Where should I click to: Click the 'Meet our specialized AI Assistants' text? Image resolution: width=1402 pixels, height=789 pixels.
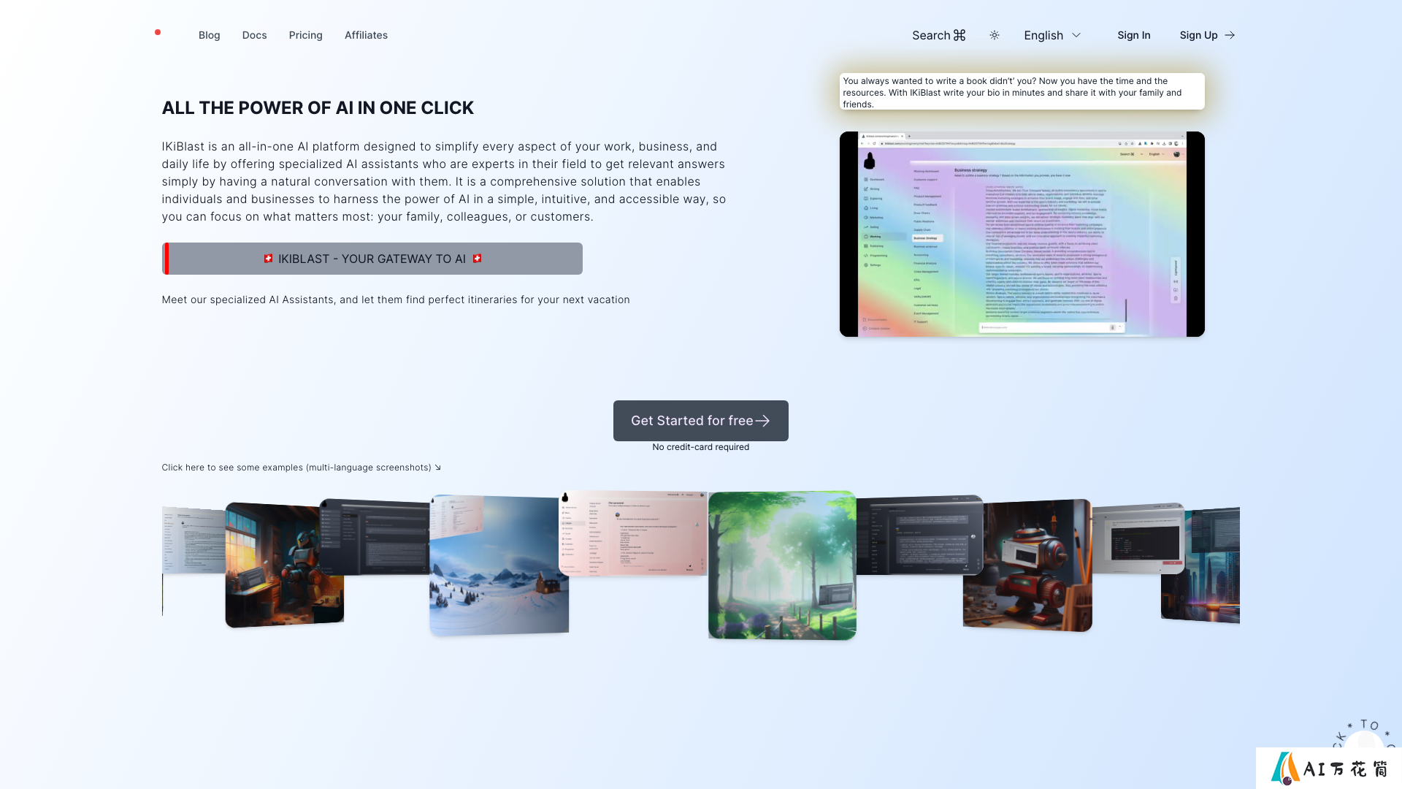tap(396, 300)
